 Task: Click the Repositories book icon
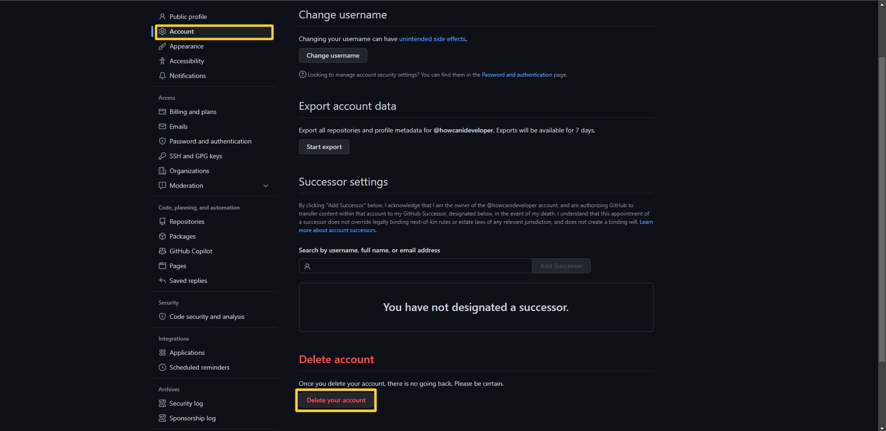[162, 221]
